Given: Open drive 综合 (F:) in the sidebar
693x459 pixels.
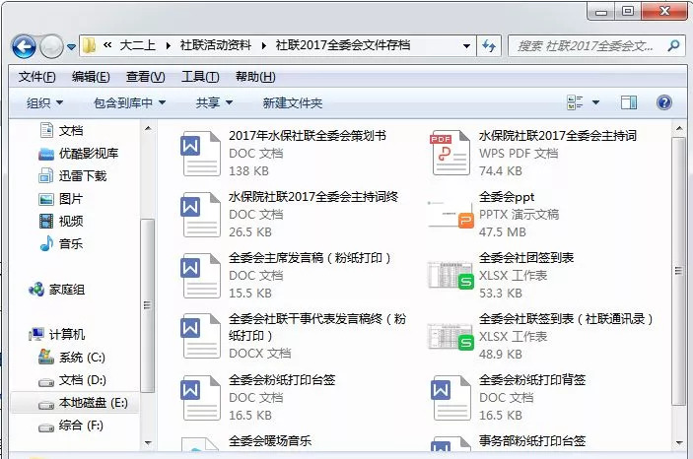Looking at the screenshot, I should [71, 426].
